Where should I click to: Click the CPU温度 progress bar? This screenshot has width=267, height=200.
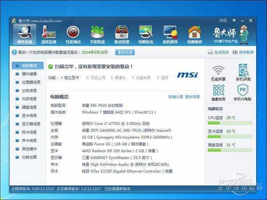coord(230,123)
